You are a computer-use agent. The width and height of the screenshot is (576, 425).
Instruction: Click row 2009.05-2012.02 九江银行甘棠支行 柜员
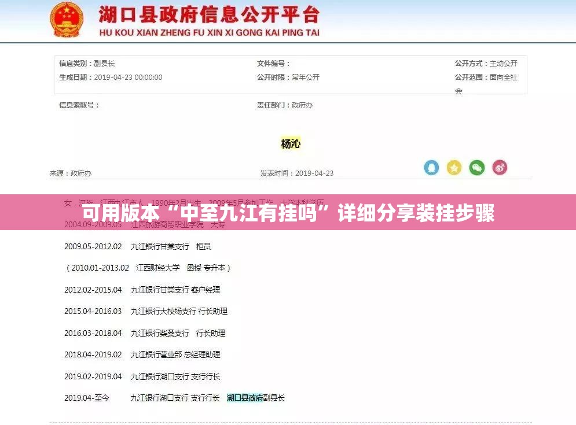coord(137,247)
